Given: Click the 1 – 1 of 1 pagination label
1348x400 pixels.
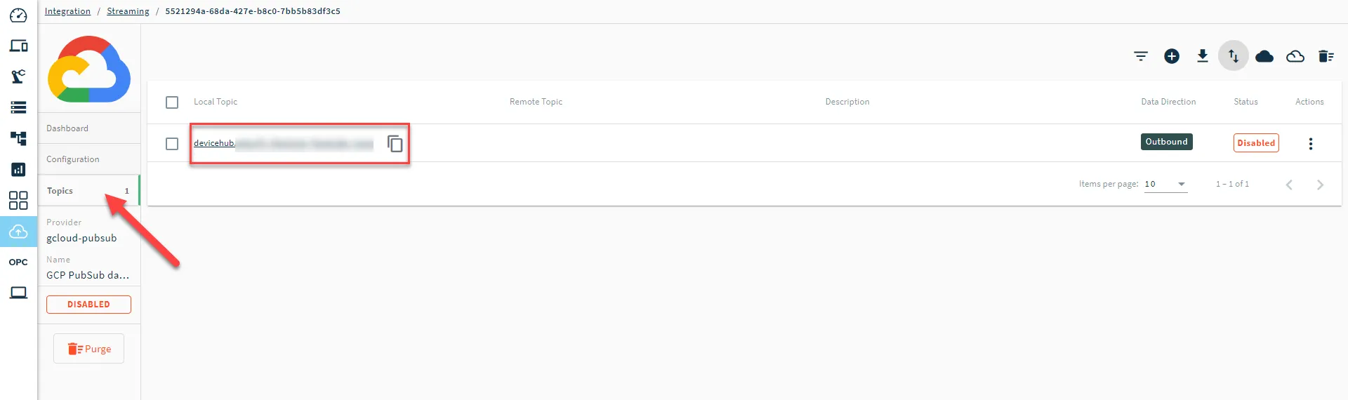Looking at the screenshot, I should pyautogui.click(x=1232, y=184).
